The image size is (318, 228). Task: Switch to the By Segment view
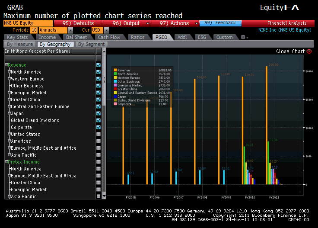91,44
